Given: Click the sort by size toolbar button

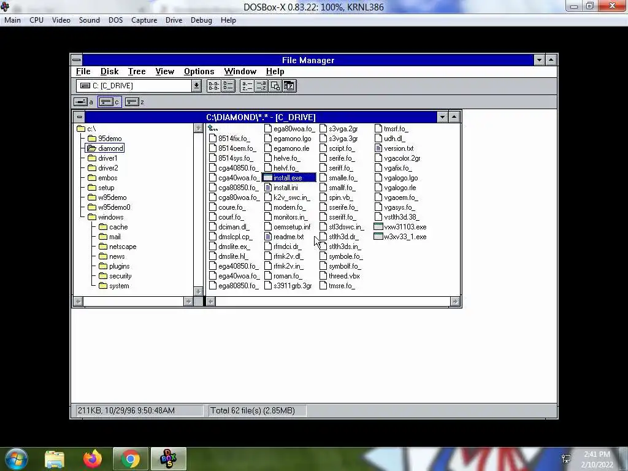Looking at the screenshot, I should (275, 86).
